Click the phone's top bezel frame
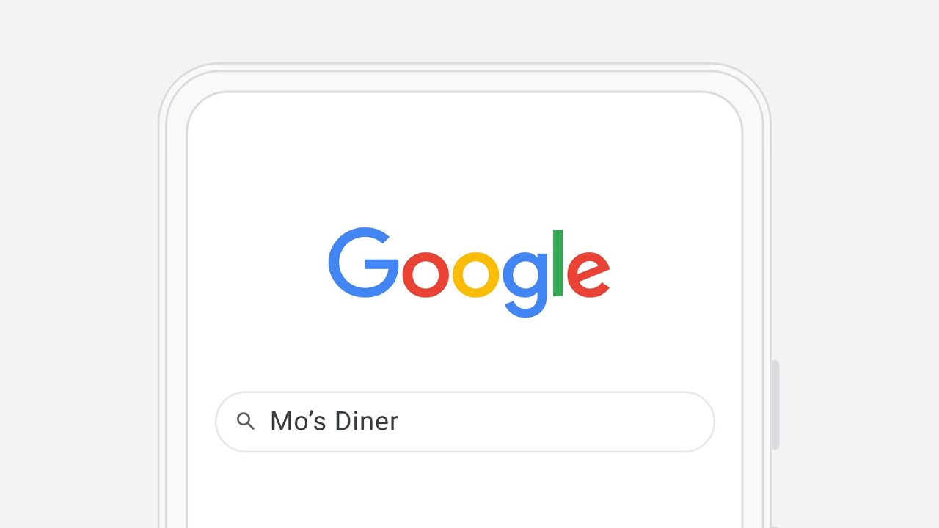Viewport: 939px width, 528px height. coord(465,78)
